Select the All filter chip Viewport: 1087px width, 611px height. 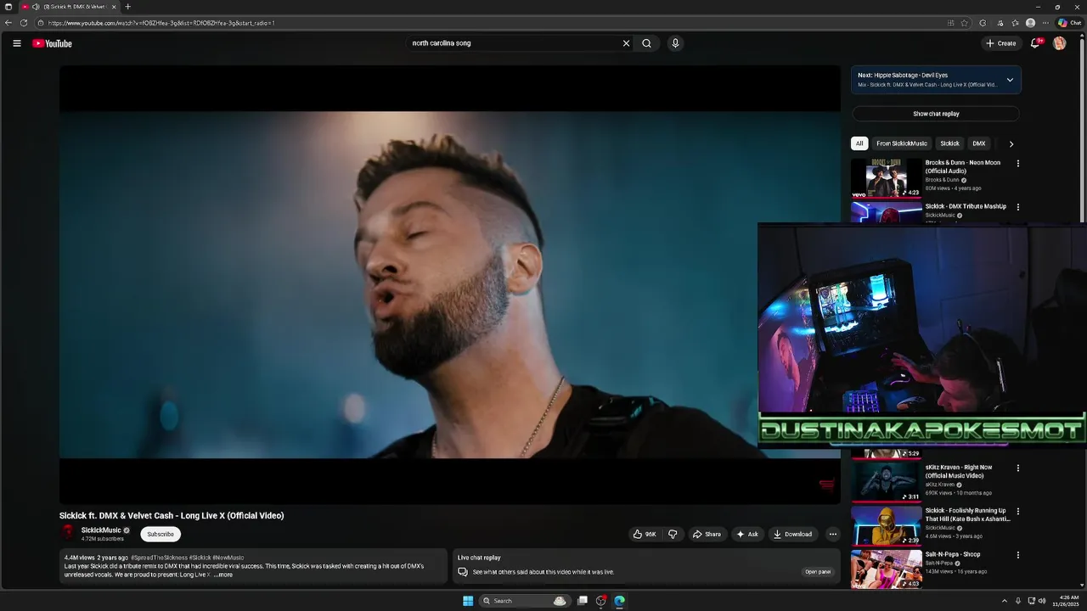pos(859,143)
